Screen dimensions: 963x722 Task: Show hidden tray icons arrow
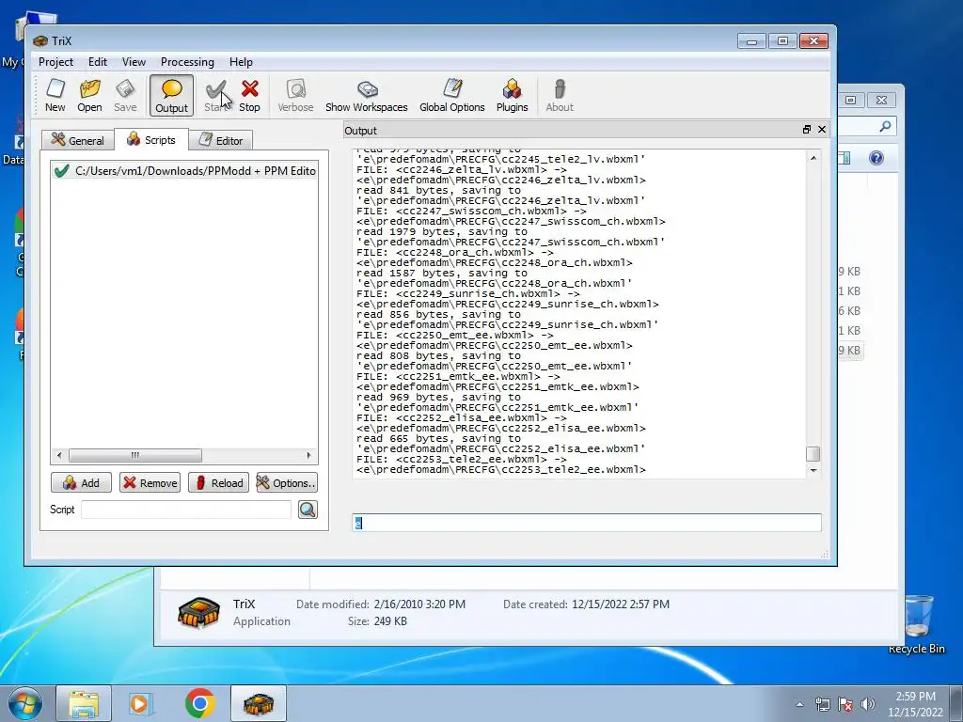pyautogui.click(x=799, y=704)
